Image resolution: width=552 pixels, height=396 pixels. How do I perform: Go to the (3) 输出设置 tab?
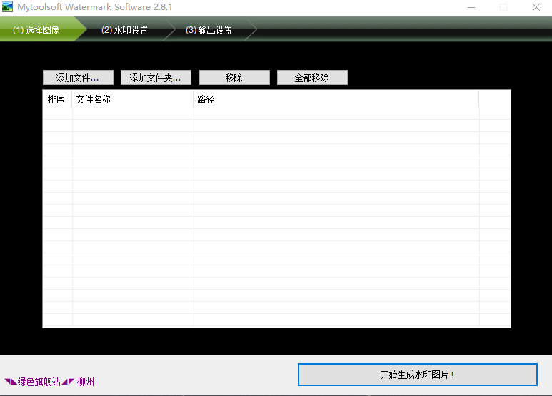(x=209, y=30)
